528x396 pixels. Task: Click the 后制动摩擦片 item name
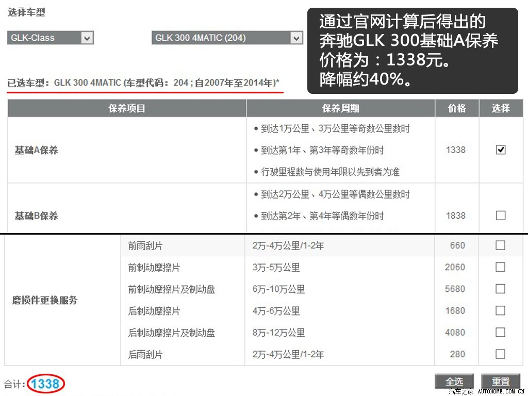[154, 311]
